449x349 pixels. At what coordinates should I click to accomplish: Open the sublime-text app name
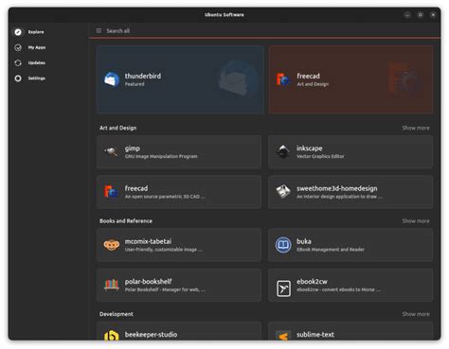pyautogui.click(x=315, y=335)
